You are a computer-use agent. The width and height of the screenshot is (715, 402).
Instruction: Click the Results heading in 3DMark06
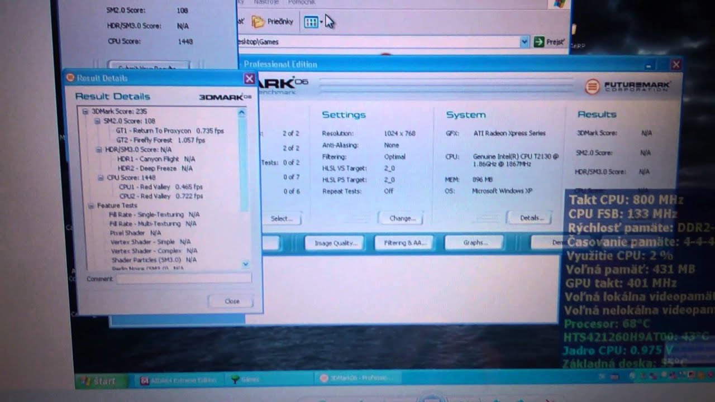pos(597,114)
